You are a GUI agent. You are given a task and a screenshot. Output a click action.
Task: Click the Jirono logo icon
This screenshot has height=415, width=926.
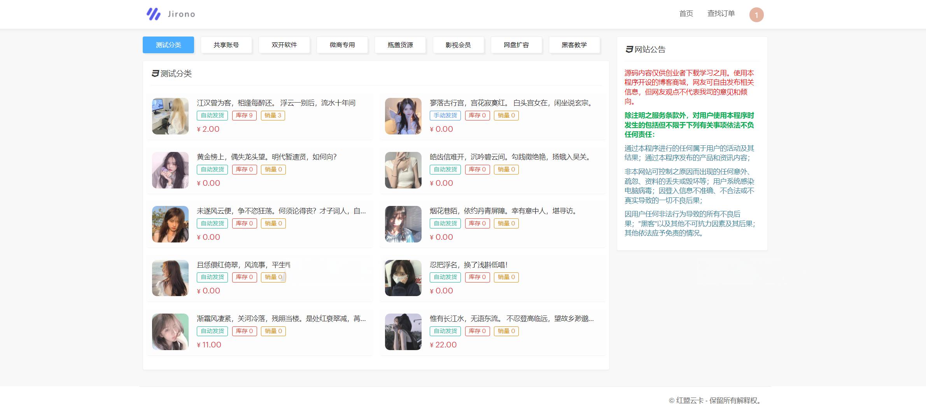153,14
